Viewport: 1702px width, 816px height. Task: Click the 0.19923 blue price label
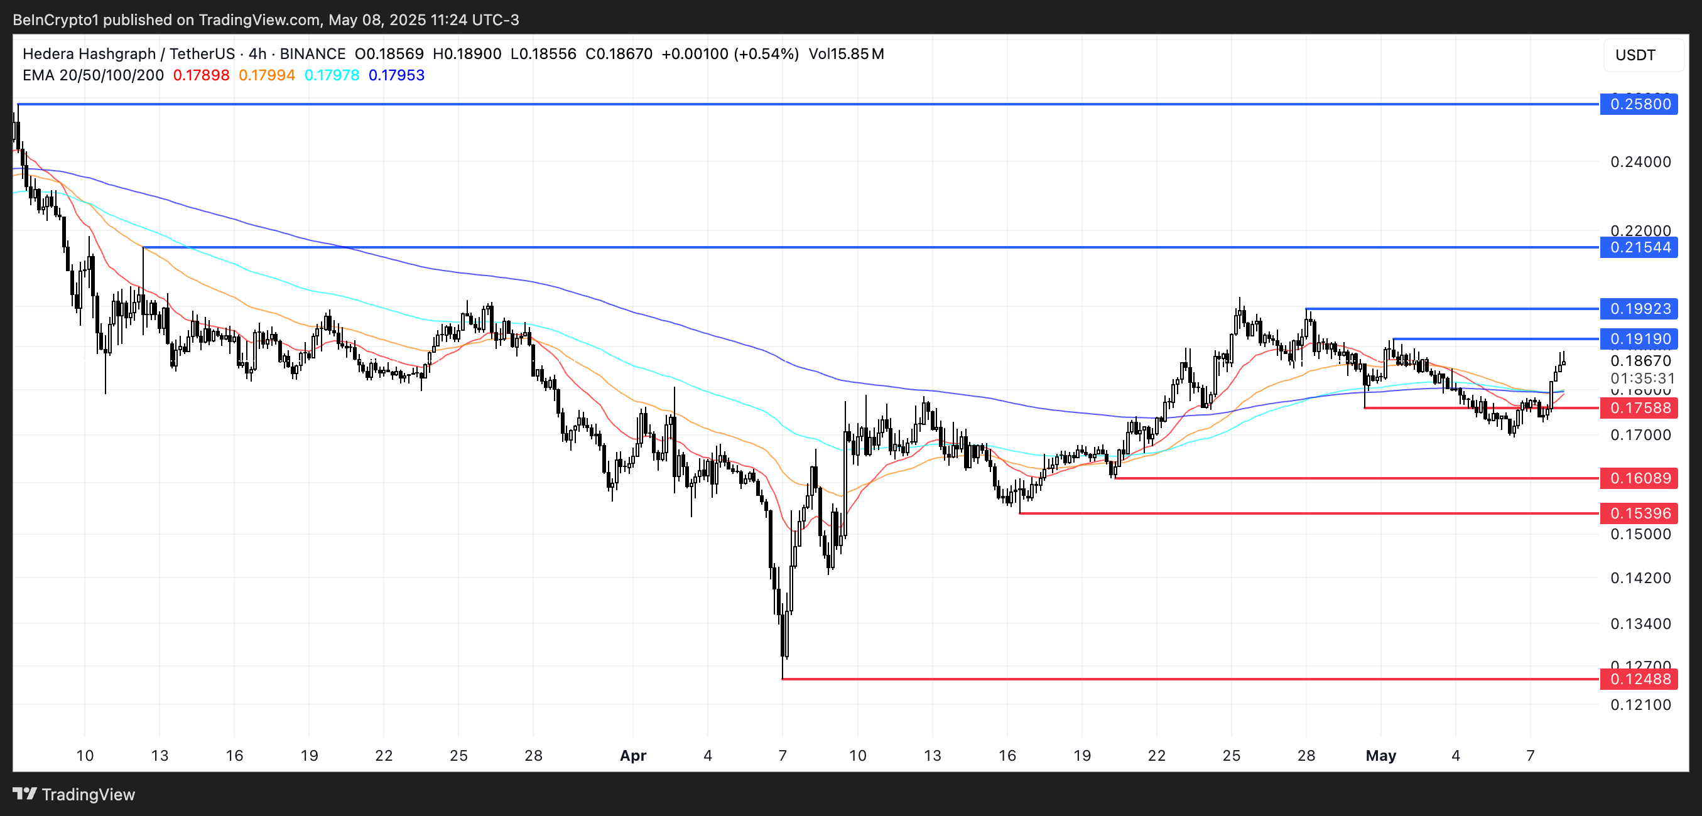(1639, 309)
